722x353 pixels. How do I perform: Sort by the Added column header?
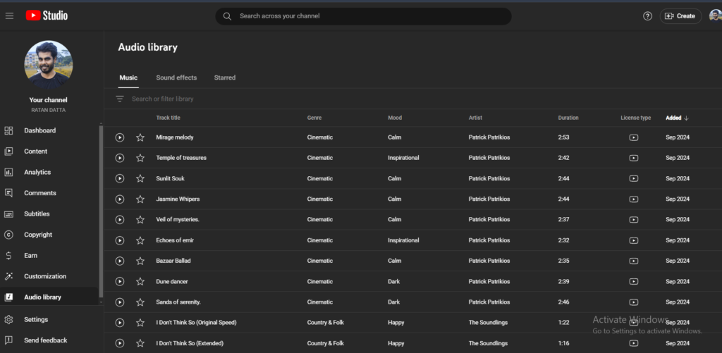[677, 118]
